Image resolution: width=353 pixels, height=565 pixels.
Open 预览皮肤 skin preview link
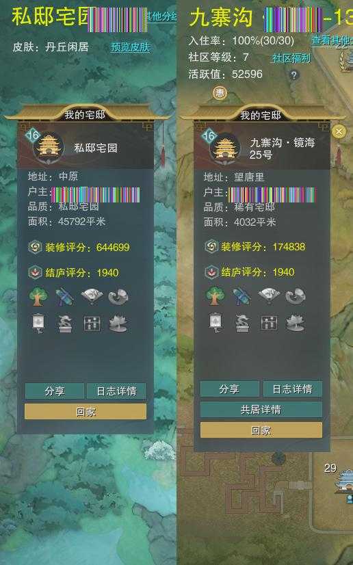[x=130, y=47]
